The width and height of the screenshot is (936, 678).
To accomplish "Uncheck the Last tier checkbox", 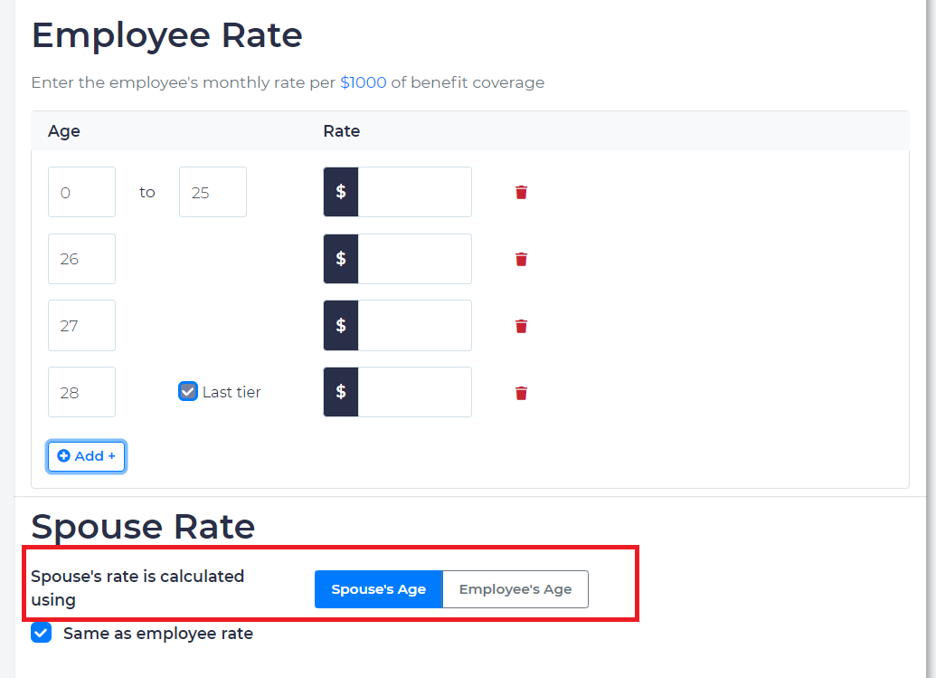I will (x=188, y=392).
